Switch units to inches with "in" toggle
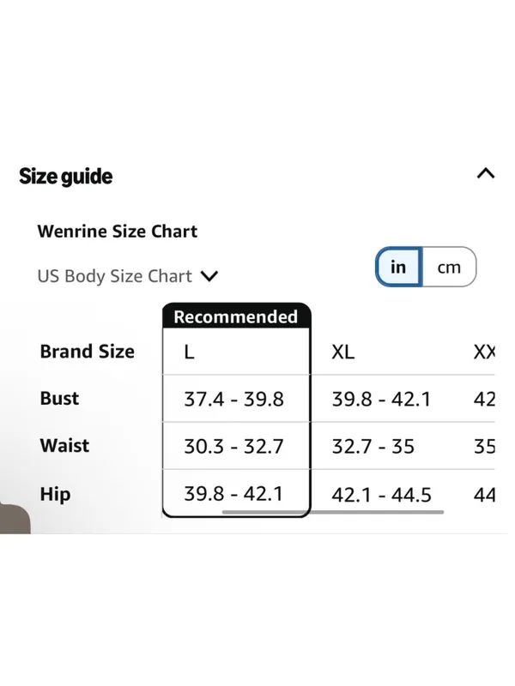Image resolution: width=515 pixels, height=686 pixels. pyautogui.click(x=399, y=267)
